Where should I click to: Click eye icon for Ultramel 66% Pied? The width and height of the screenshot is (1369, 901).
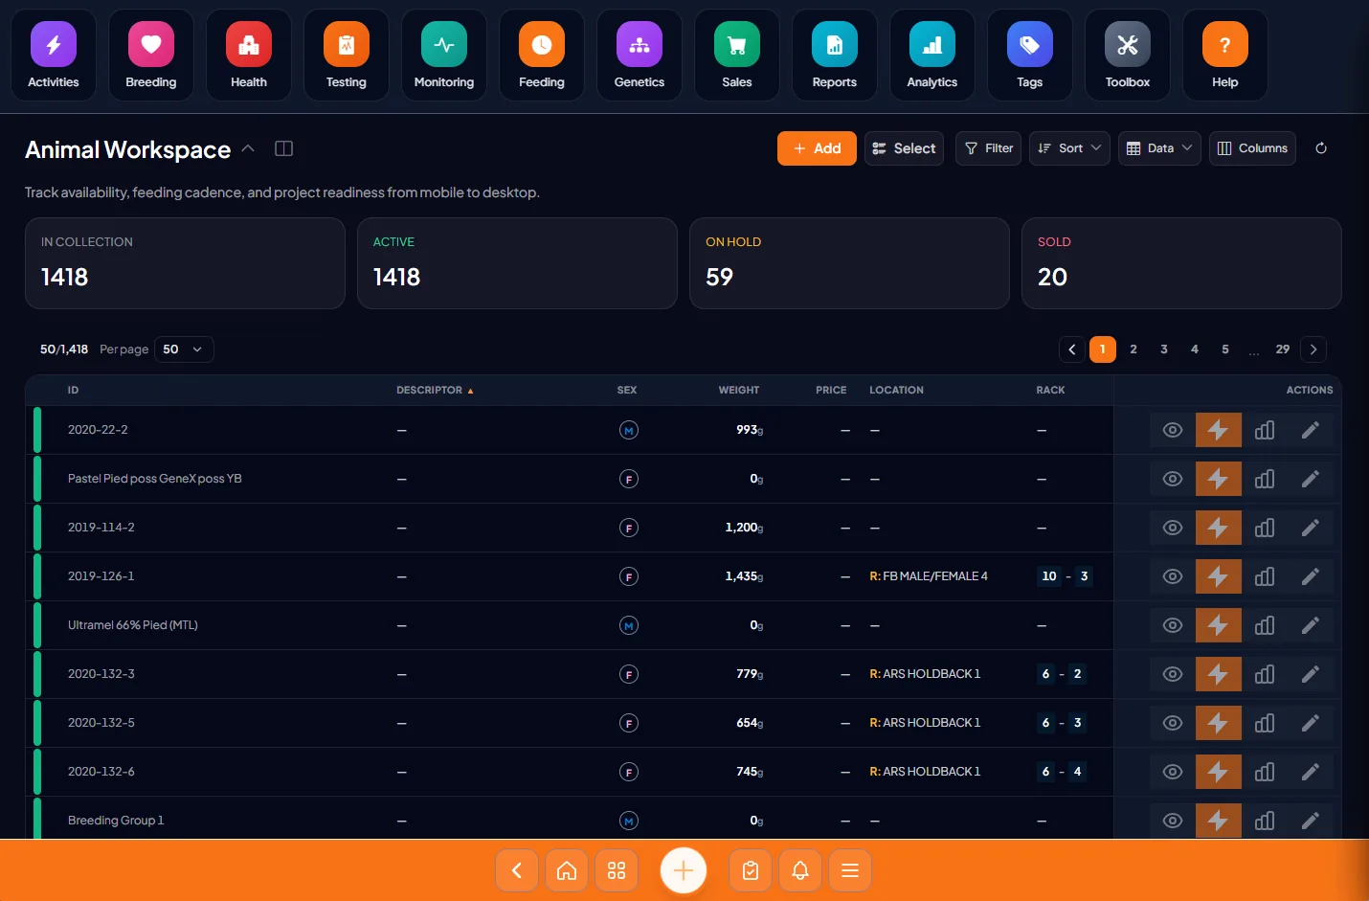pos(1173,625)
